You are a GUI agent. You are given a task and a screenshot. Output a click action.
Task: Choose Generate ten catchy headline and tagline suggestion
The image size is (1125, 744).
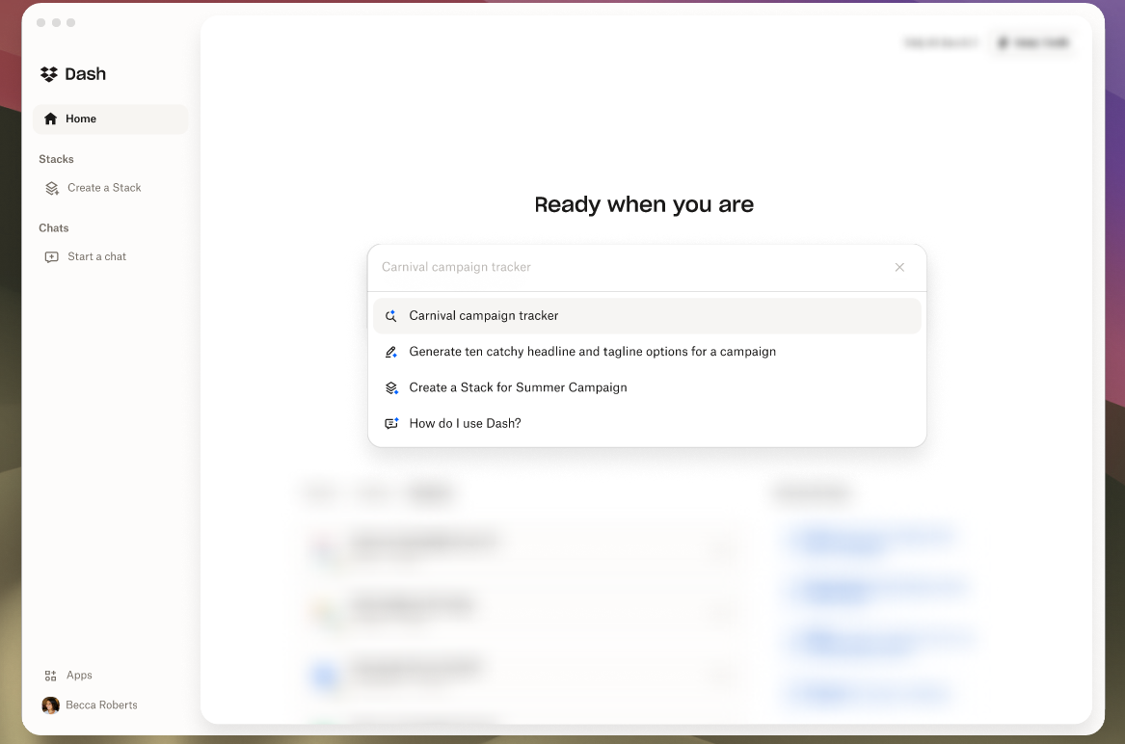(x=592, y=352)
